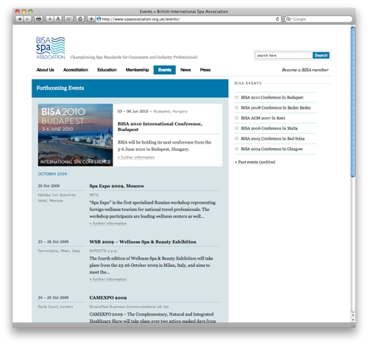Open 'BISA 2006 Conference In Malta' link
The width and height of the screenshot is (368, 345).
[x=269, y=129]
